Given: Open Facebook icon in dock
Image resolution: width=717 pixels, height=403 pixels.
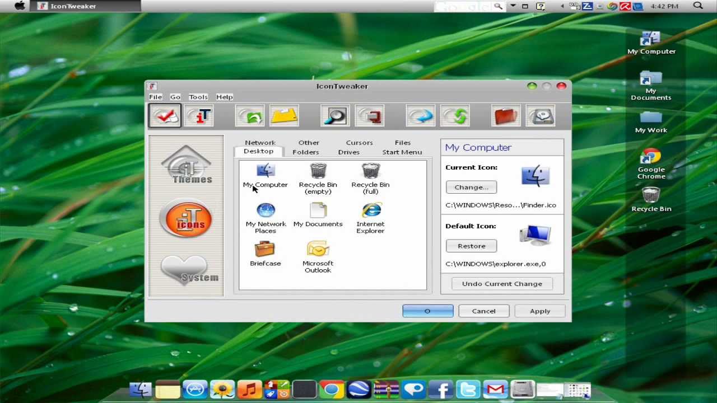Looking at the screenshot, I should click(x=441, y=390).
